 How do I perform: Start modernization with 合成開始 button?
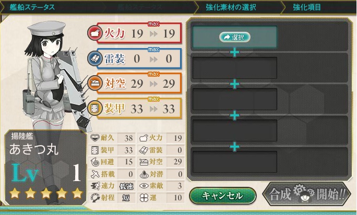[307, 194]
